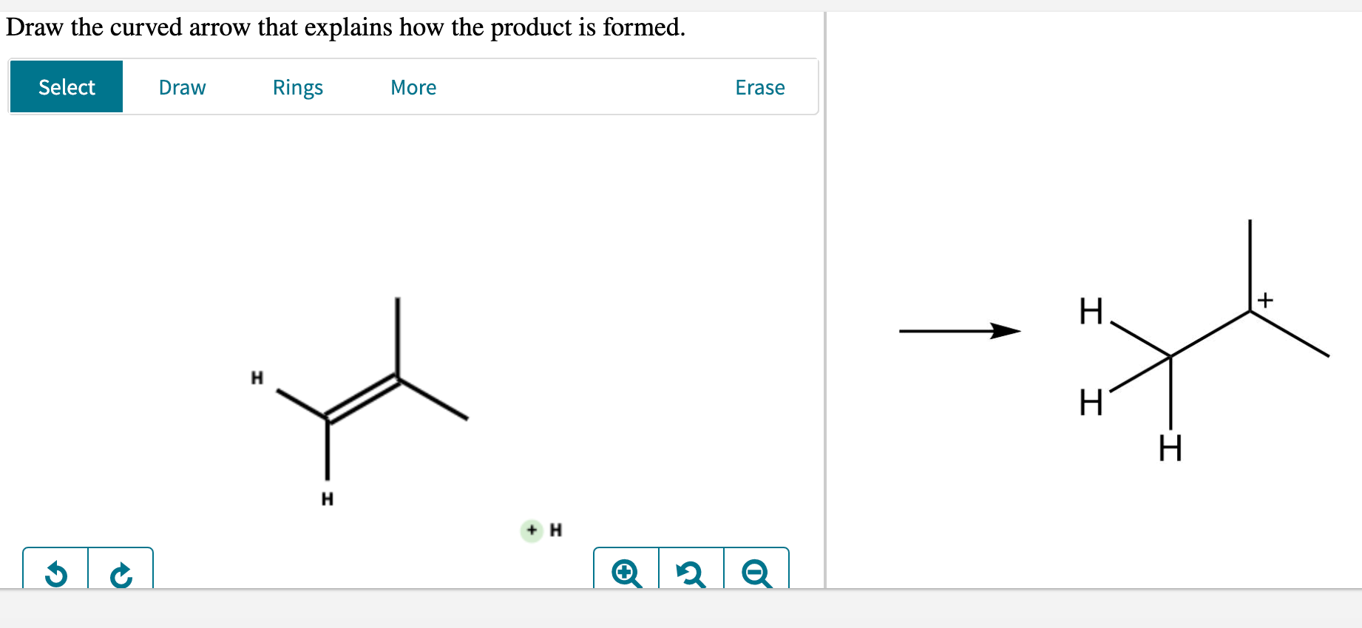The width and height of the screenshot is (1362, 628).
Task: Select the vertical methyl bond on the alkene
Action: [x=398, y=338]
